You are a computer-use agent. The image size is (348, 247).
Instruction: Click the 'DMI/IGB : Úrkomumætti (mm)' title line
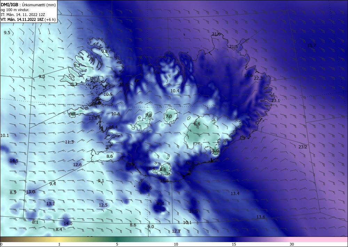(28, 5)
